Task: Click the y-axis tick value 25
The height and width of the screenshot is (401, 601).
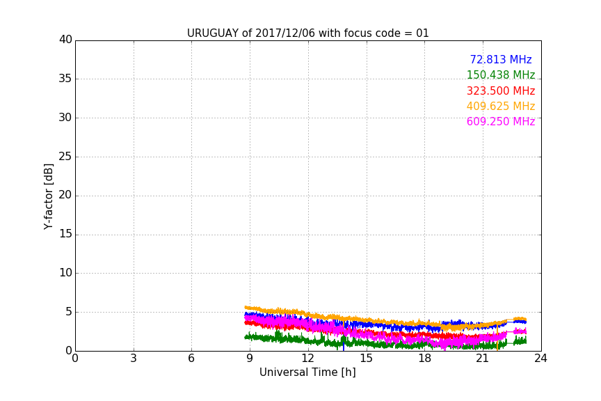Action: click(65, 157)
